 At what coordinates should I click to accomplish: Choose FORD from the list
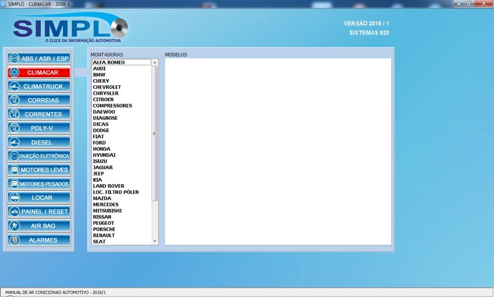[121, 143]
